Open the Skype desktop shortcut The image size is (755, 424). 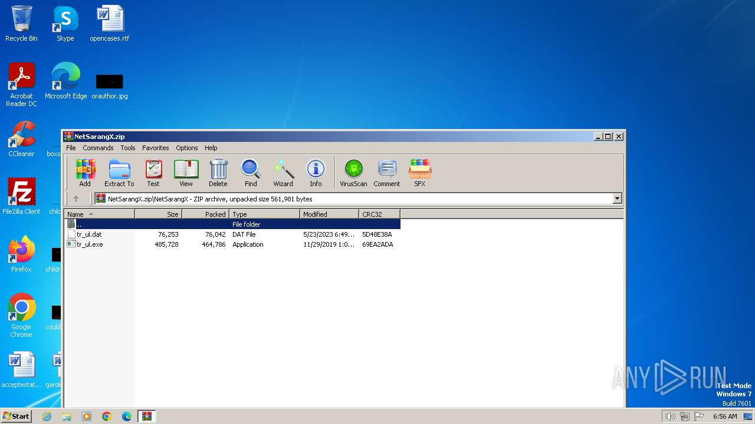(65, 24)
